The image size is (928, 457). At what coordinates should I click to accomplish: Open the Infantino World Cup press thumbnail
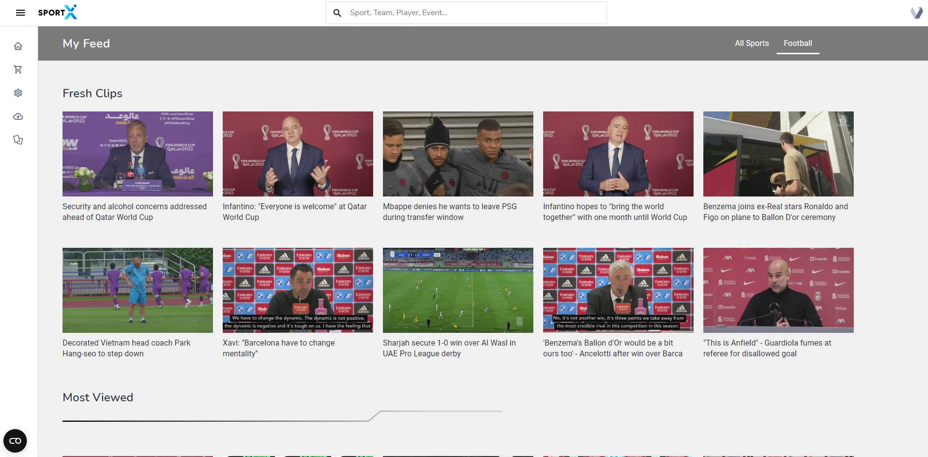tap(298, 153)
